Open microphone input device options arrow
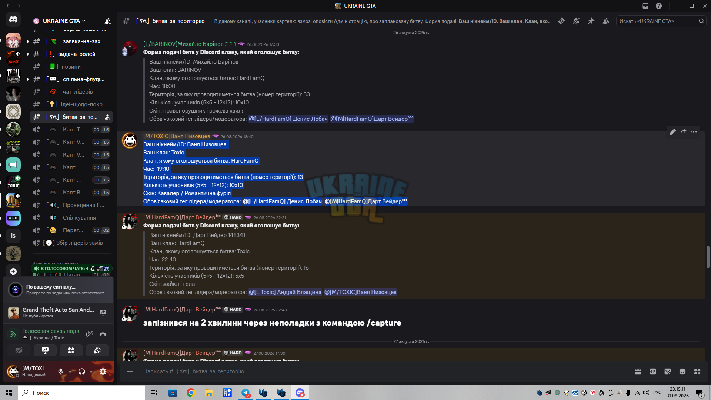 [x=70, y=371]
